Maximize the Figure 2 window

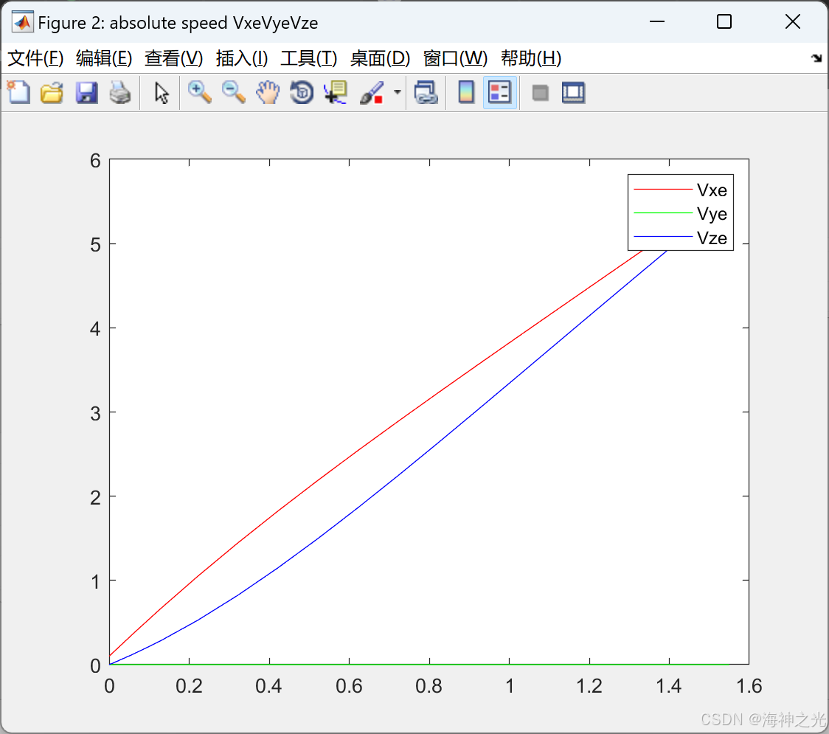724,21
